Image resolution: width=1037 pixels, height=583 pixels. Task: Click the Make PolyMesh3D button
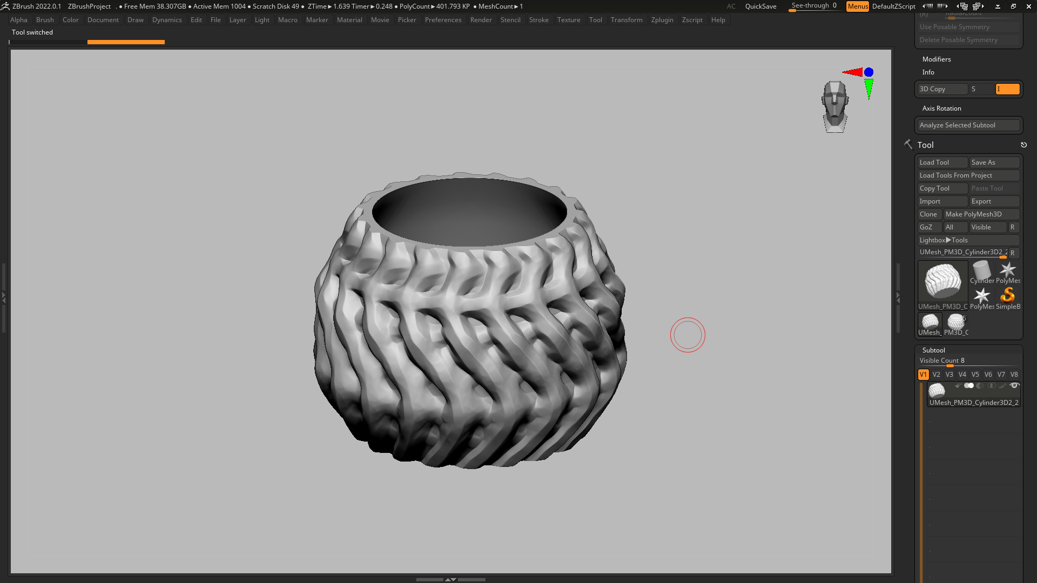pos(982,214)
